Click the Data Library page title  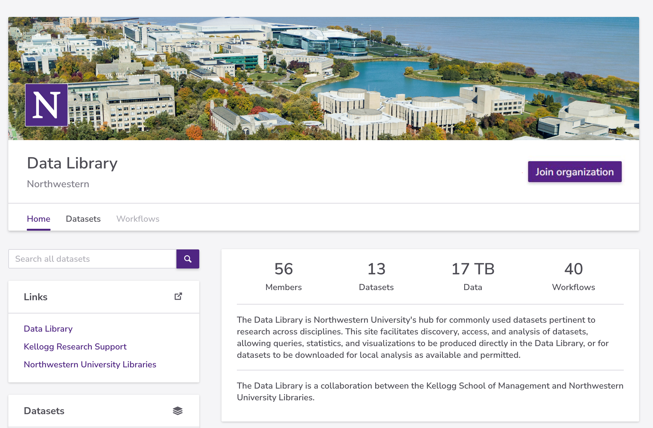click(x=72, y=163)
